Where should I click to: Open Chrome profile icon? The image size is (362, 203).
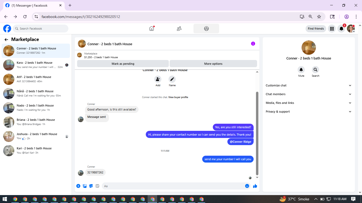(347, 17)
